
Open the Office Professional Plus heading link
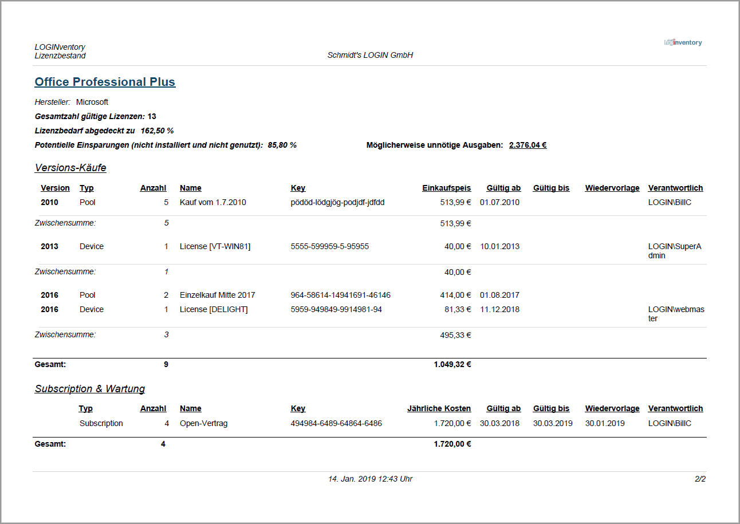[105, 82]
